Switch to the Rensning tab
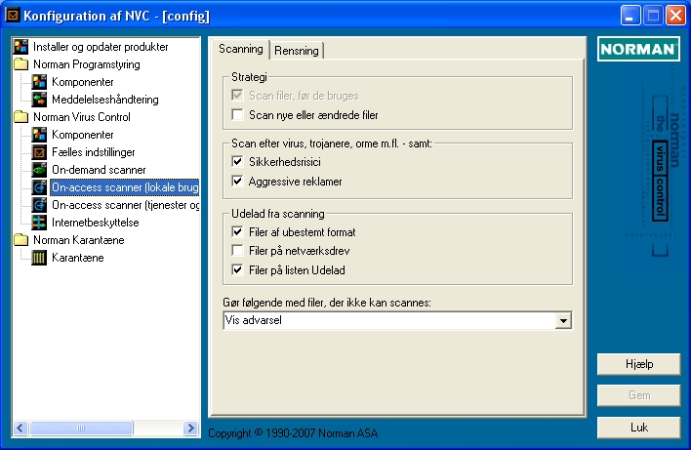Screen dimensions: 691x450 [297, 51]
